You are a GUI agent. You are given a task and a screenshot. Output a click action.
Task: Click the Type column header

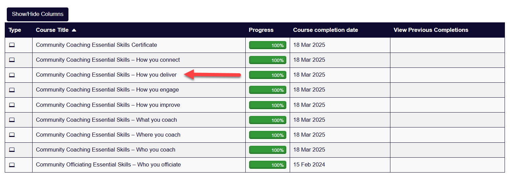point(15,30)
